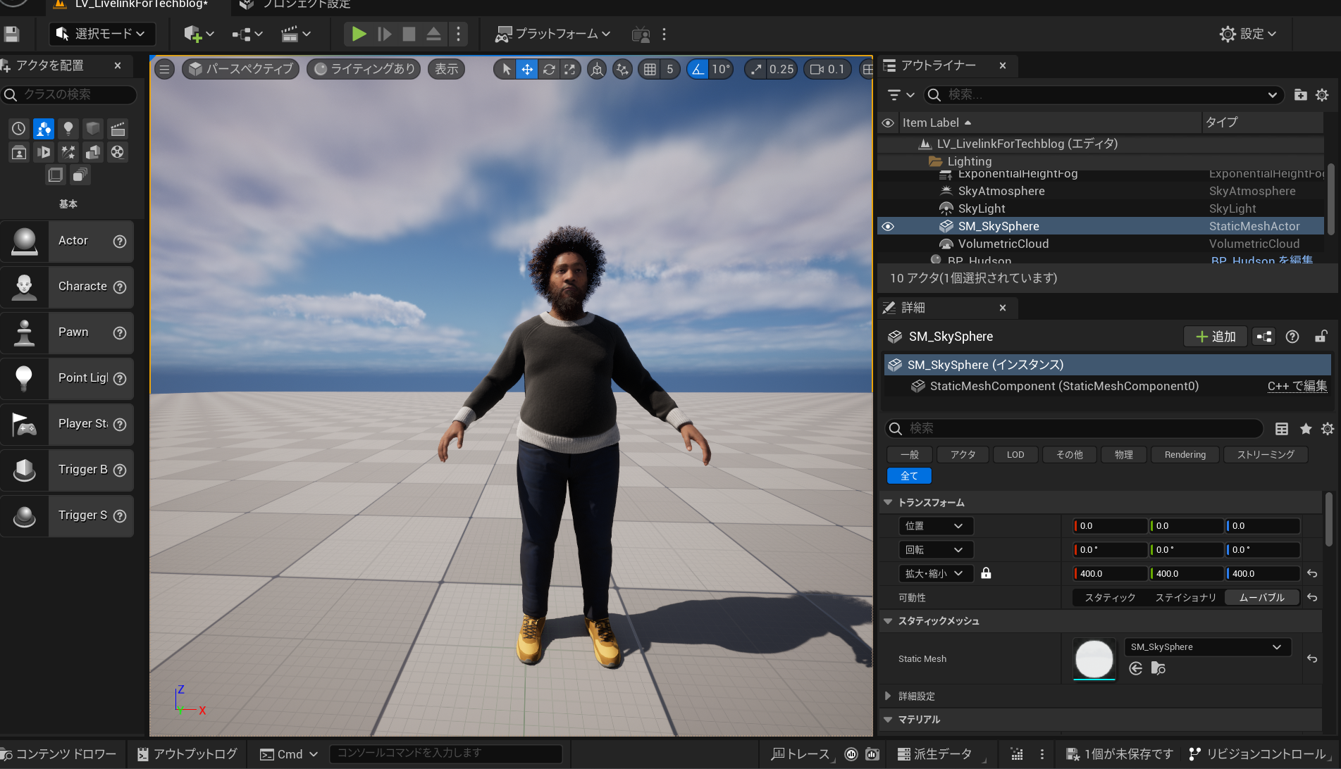Open the 選択モード dropdown

101,34
